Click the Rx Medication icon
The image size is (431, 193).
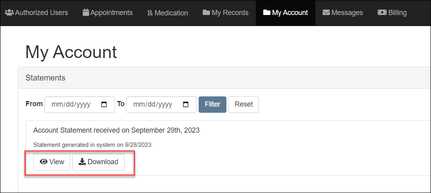[150, 13]
